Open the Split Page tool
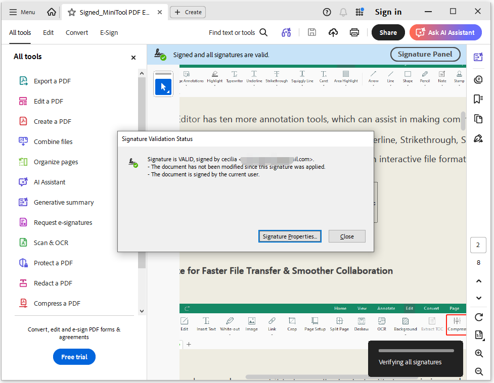 pyautogui.click(x=339, y=324)
